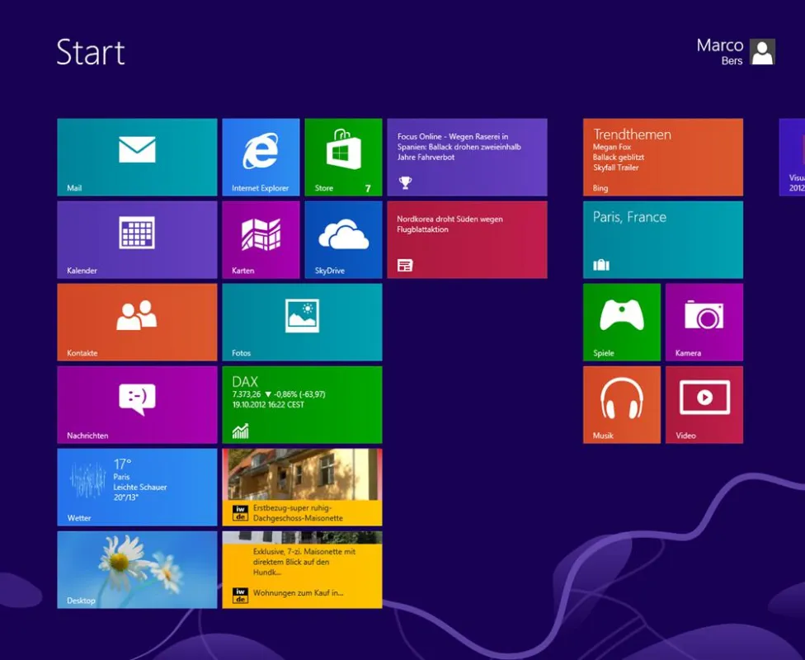Open the Kalender tile
The width and height of the screenshot is (805, 660).
pyautogui.click(x=137, y=240)
